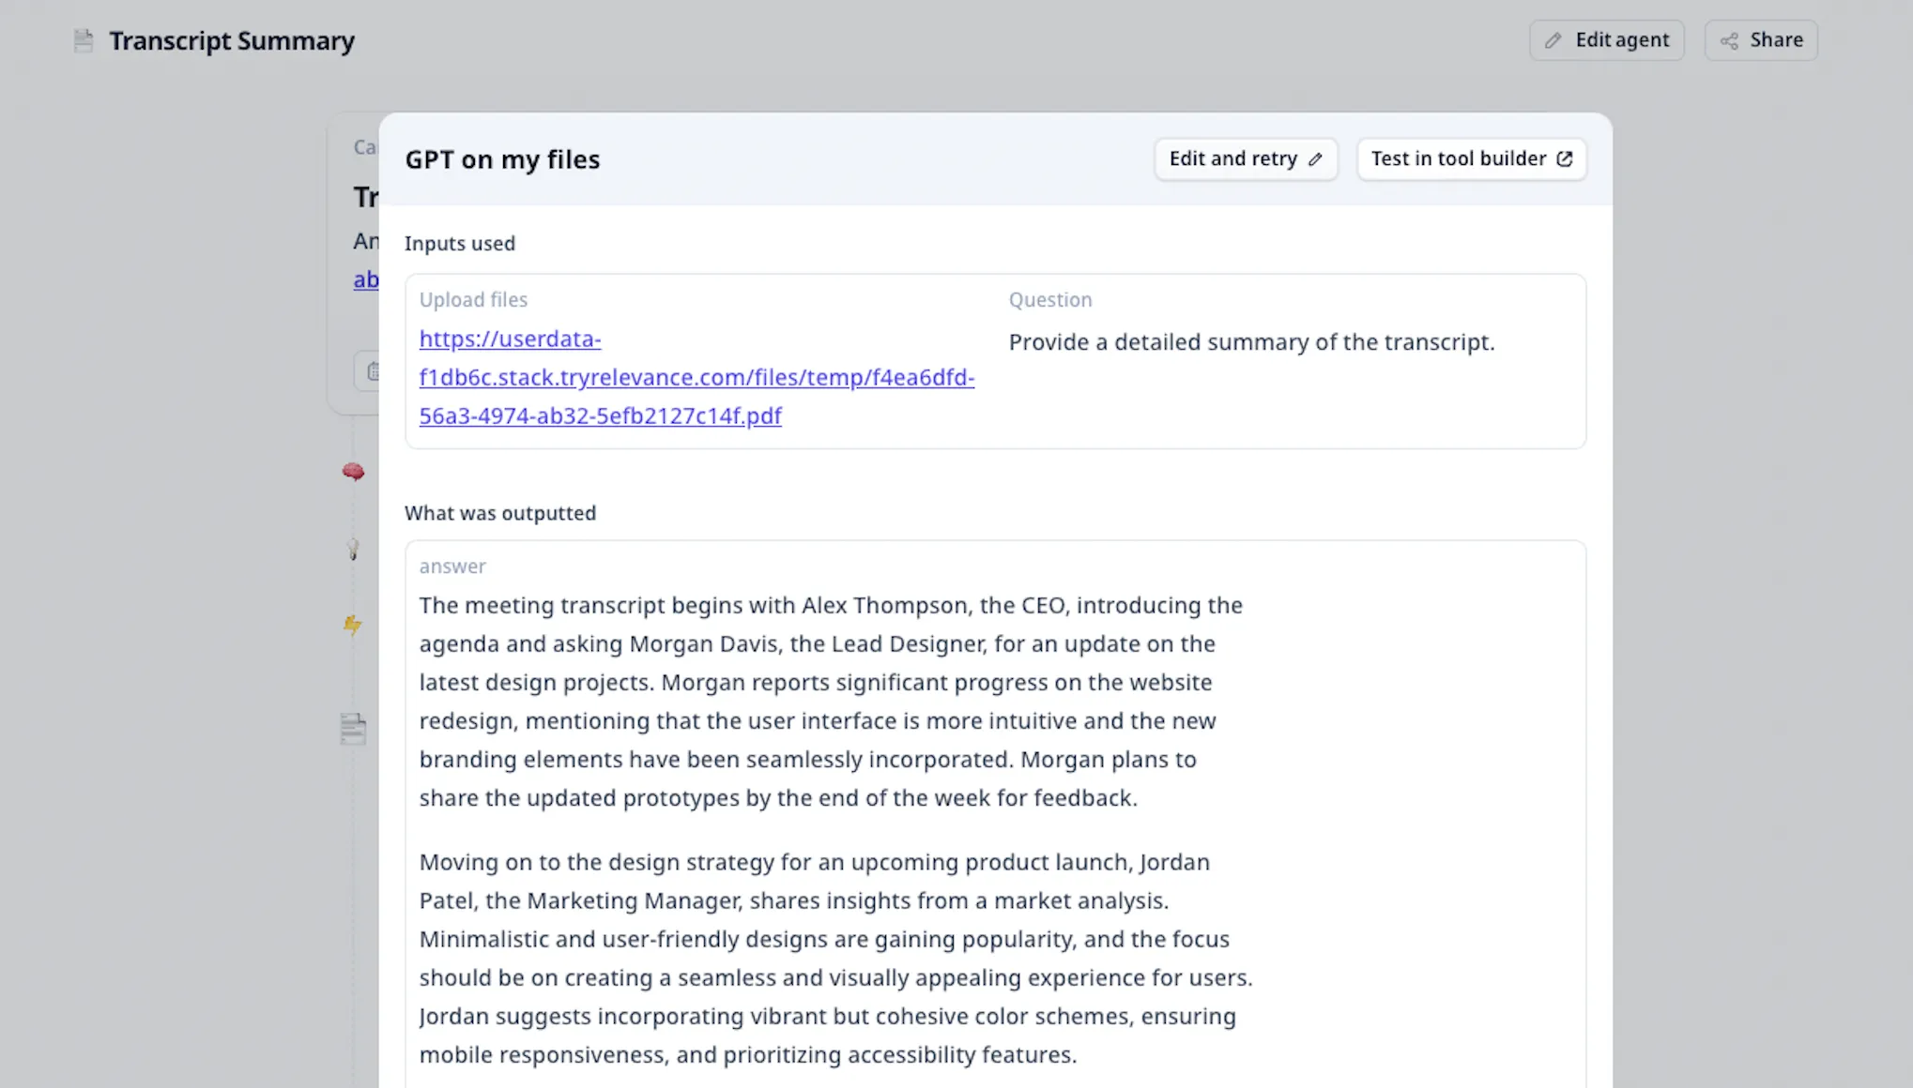The image size is (1913, 1088).
Task: Click the document step icon in timeline
Action: click(353, 729)
